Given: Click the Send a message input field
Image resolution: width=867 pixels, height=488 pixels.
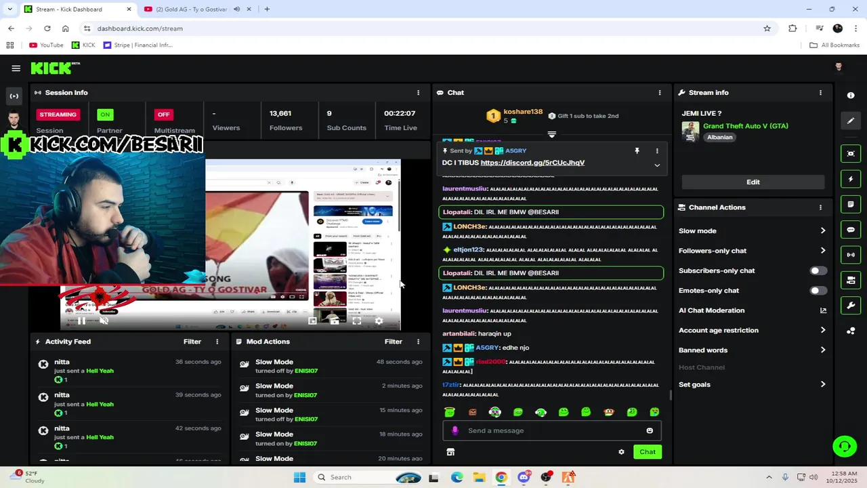Looking at the screenshot, I should (552, 430).
